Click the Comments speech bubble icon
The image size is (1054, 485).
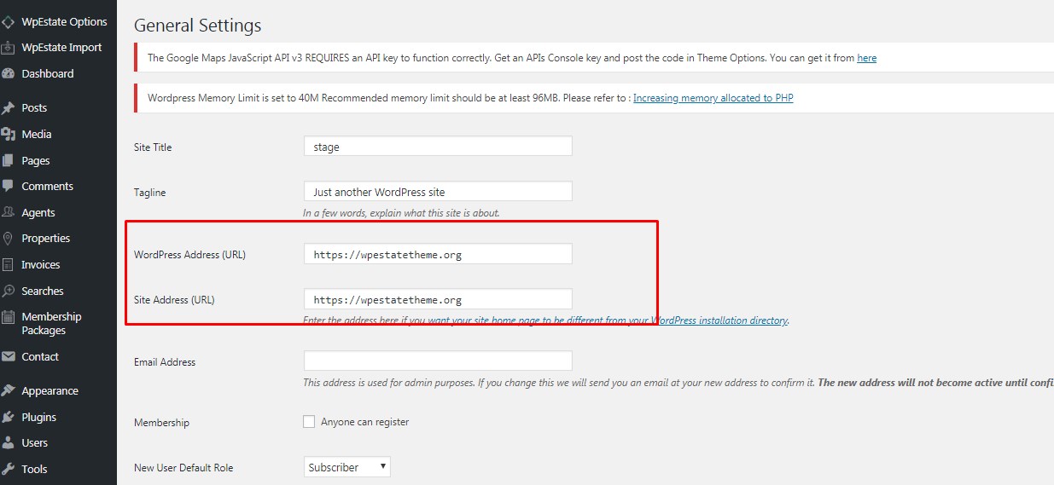[x=9, y=186]
